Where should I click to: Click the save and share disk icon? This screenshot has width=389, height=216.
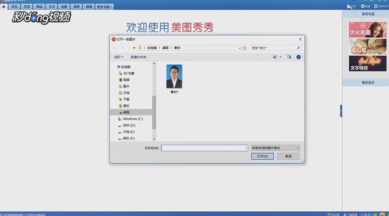click(x=376, y=7)
